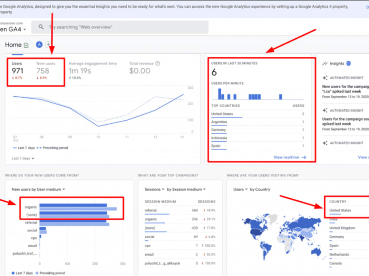Image resolution: width=369 pixels, height=276 pixels.
Task: Click United States in Top Countries
Action: (222, 114)
